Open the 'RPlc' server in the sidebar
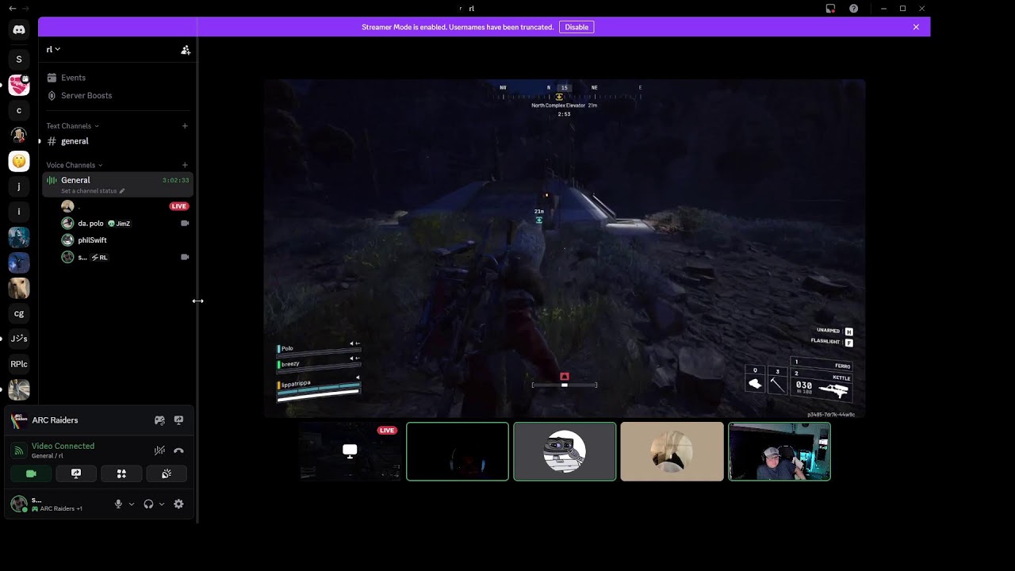The height and width of the screenshot is (571, 1015). (19, 364)
